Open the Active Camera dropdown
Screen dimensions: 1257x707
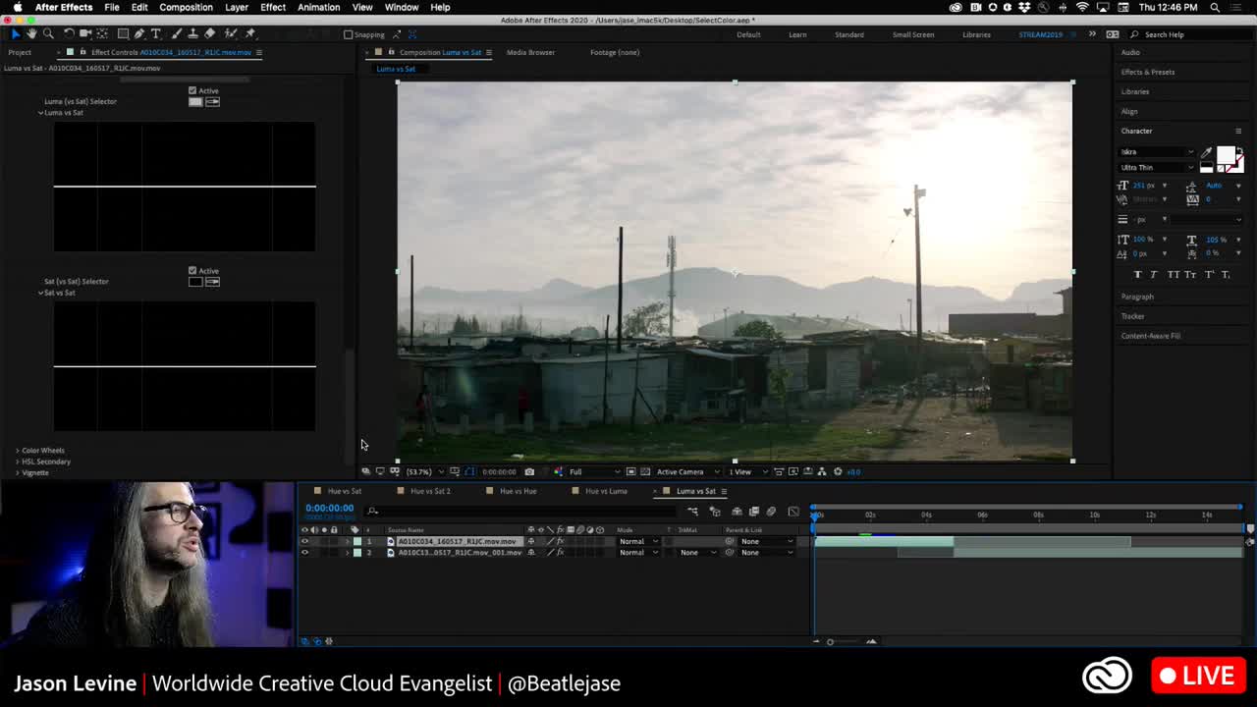tap(684, 472)
